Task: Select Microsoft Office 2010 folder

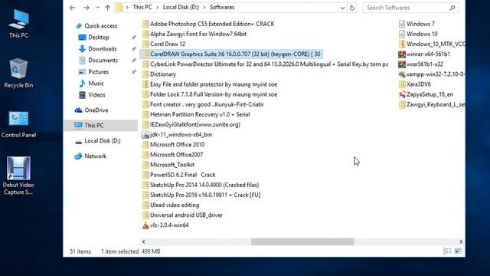Action: point(174,145)
